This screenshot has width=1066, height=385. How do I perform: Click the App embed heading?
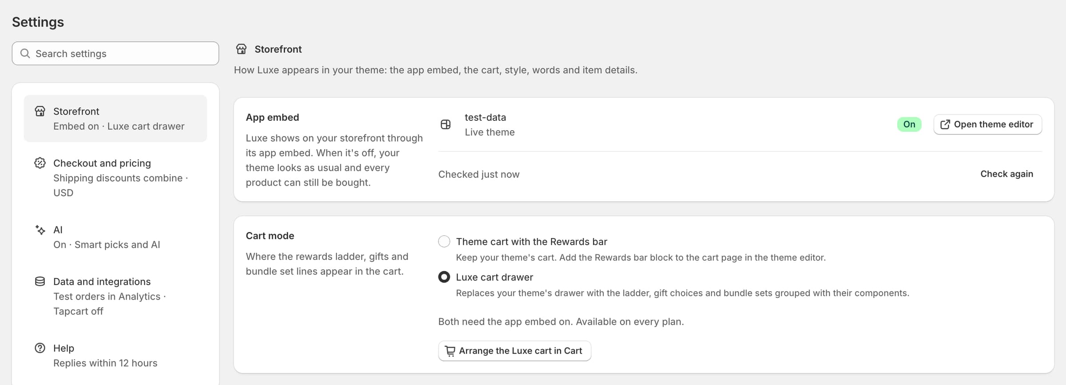272,117
